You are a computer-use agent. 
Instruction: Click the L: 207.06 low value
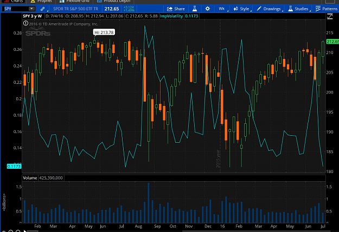tap(114, 16)
